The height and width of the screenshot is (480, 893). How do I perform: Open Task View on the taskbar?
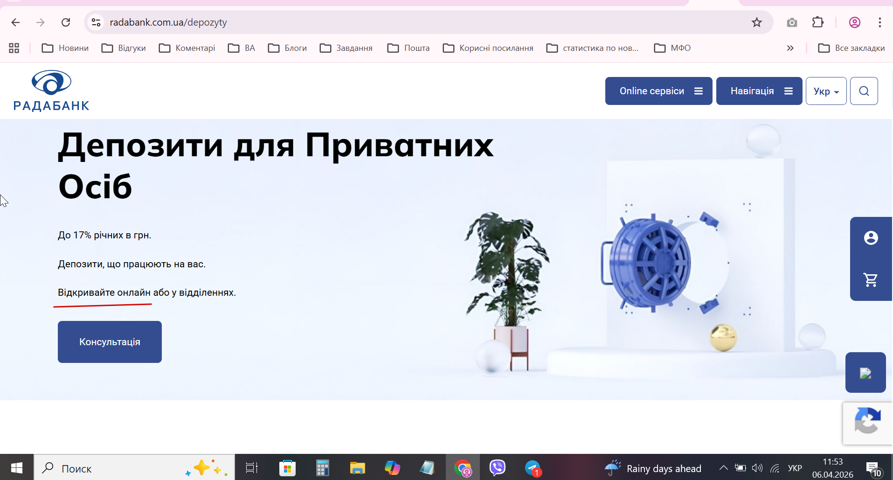pos(252,467)
